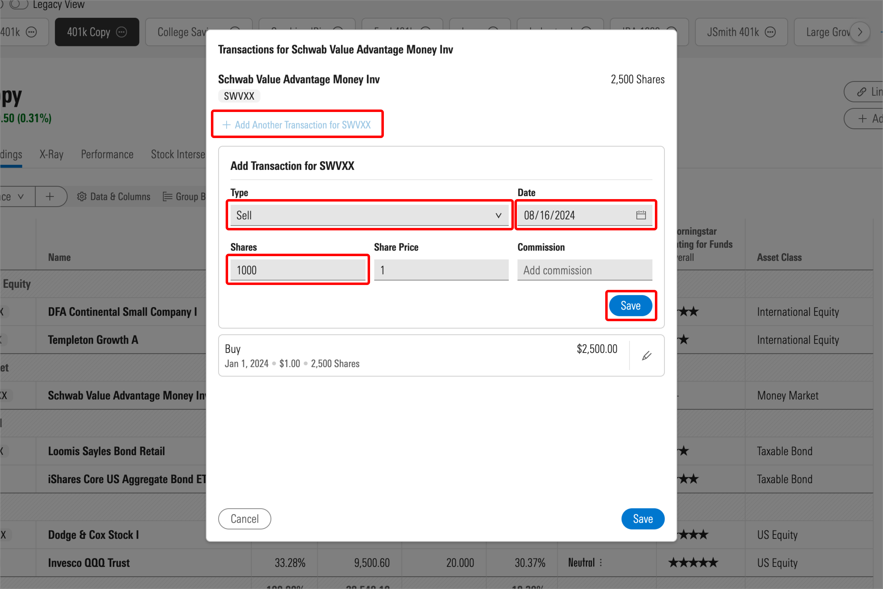Select the 401k Copy portfolio tab

97,32
